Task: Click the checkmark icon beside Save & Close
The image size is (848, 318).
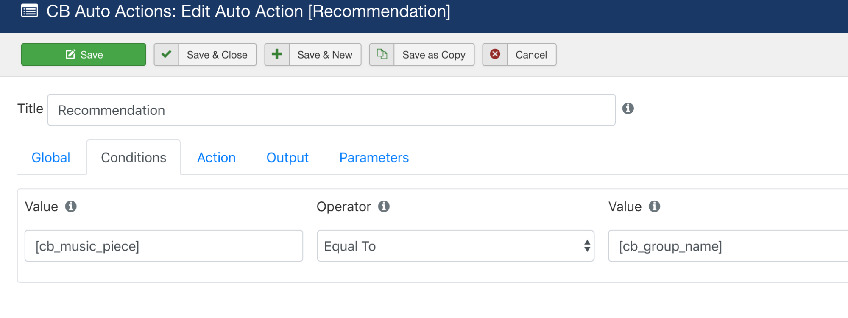Action: pos(166,55)
